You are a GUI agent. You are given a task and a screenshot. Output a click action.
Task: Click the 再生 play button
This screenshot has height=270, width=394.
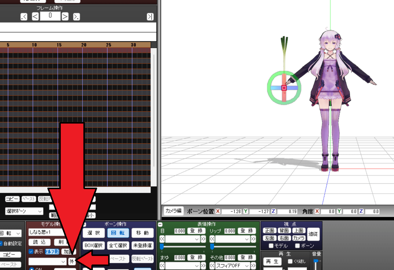[272, 262]
